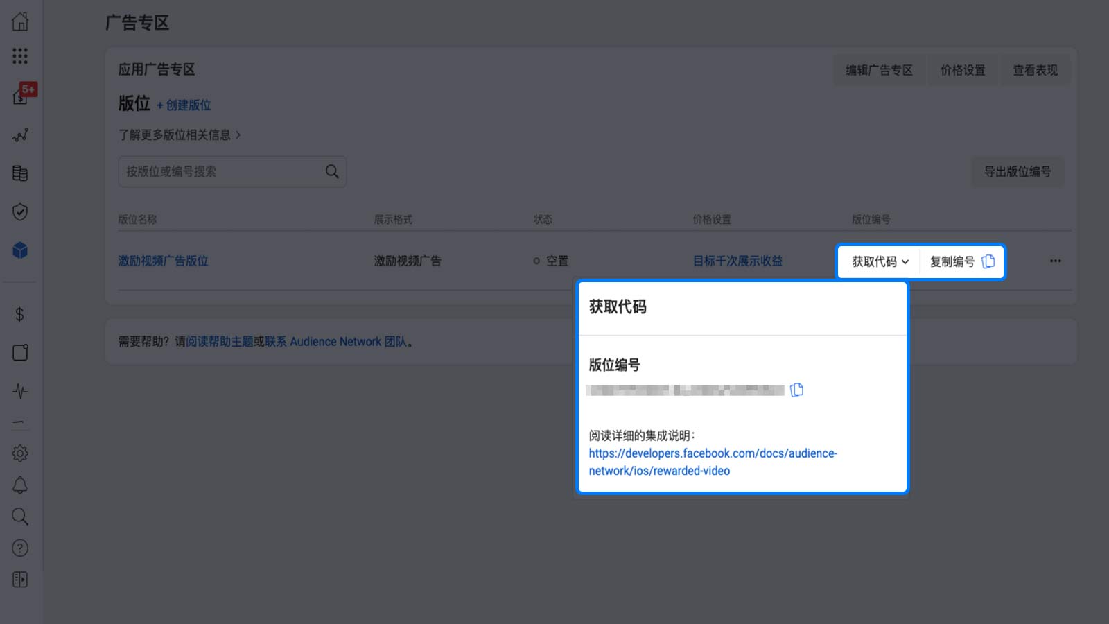Click the search magnifier in placement search box
Viewport: 1109px width, 624px height.
332,171
